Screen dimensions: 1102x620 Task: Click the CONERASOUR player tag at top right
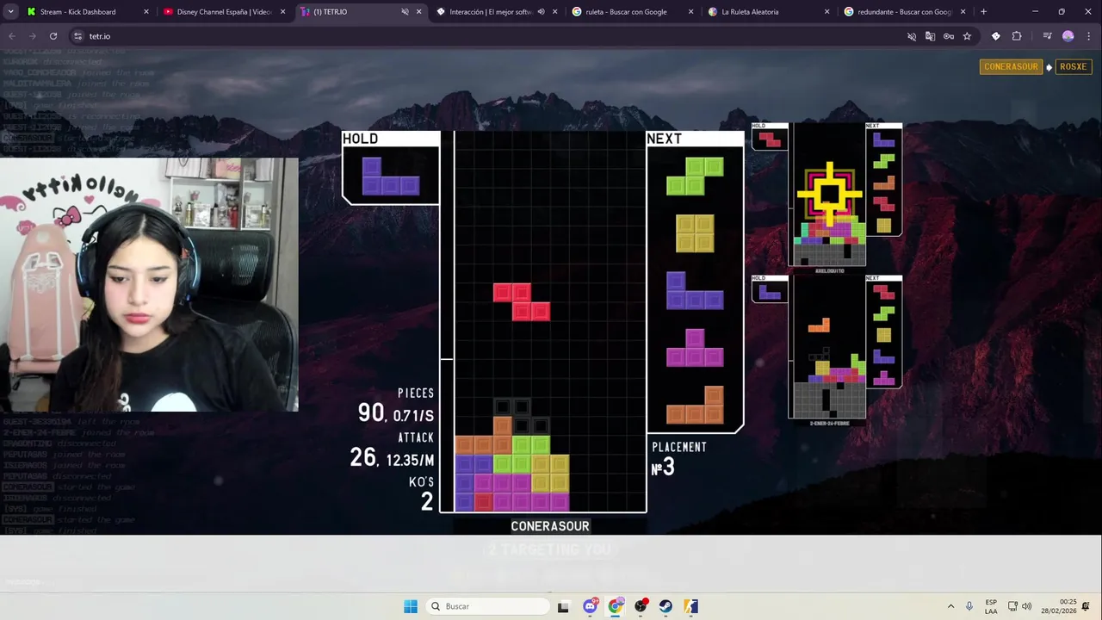[1011, 66]
